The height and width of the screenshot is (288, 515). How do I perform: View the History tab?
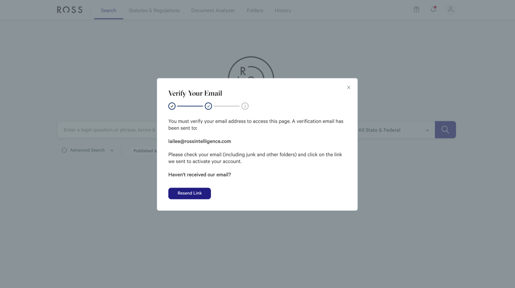pyautogui.click(x=283, y=10)
